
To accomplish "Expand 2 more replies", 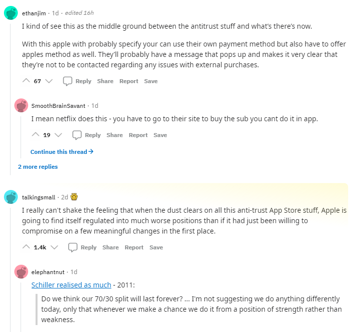I will 38,167.
